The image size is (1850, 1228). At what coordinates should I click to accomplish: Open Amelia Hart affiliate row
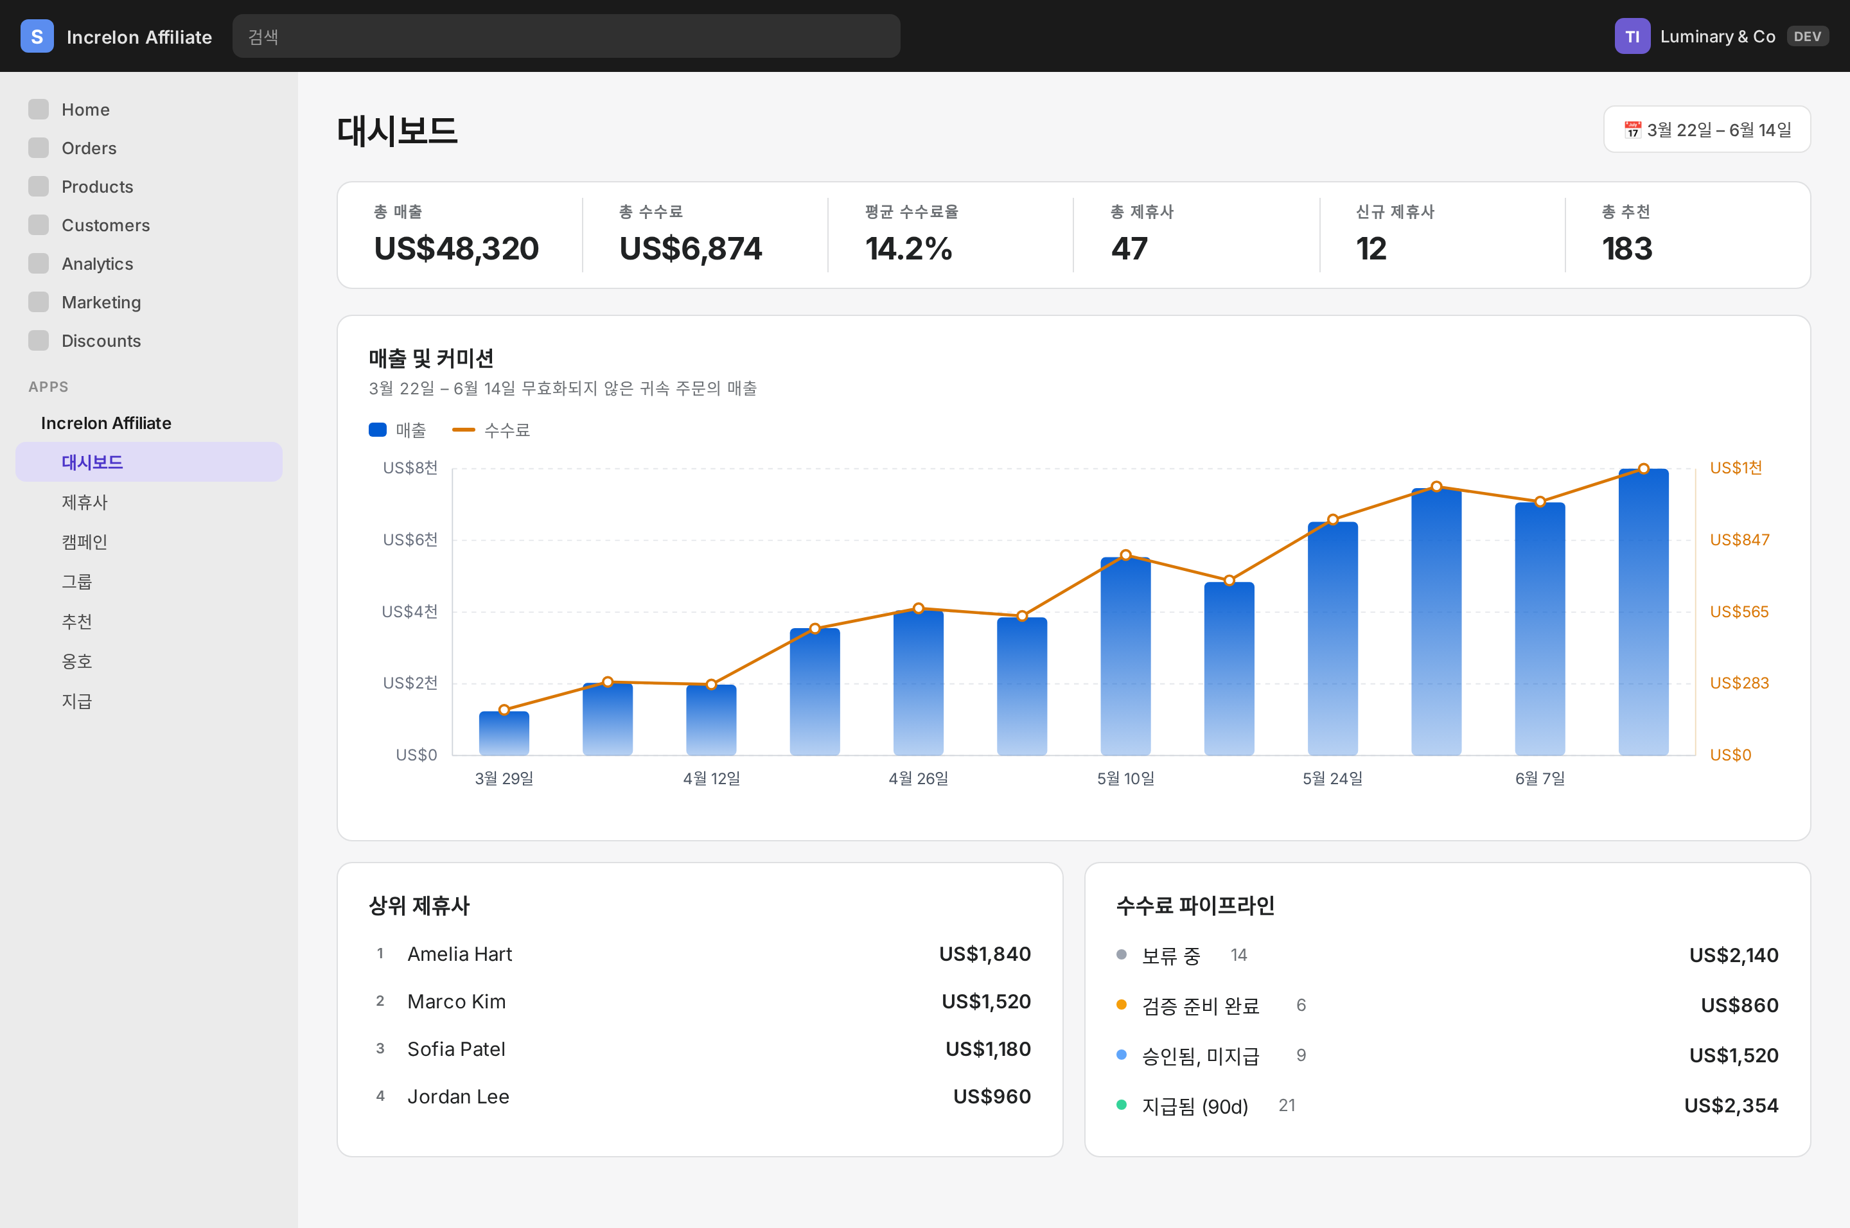tap(700, 954)
